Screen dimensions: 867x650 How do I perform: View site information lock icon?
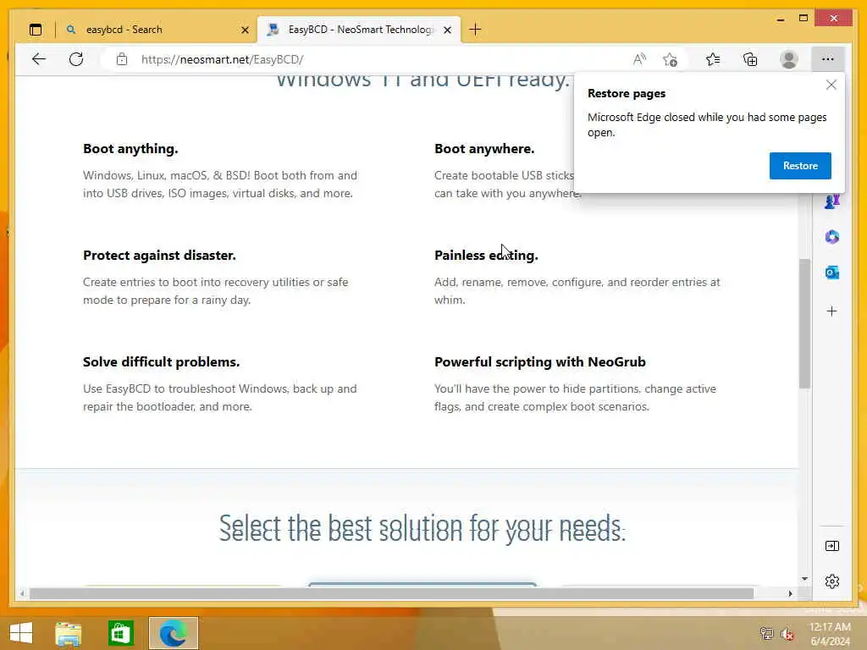[x=122, y=59]
